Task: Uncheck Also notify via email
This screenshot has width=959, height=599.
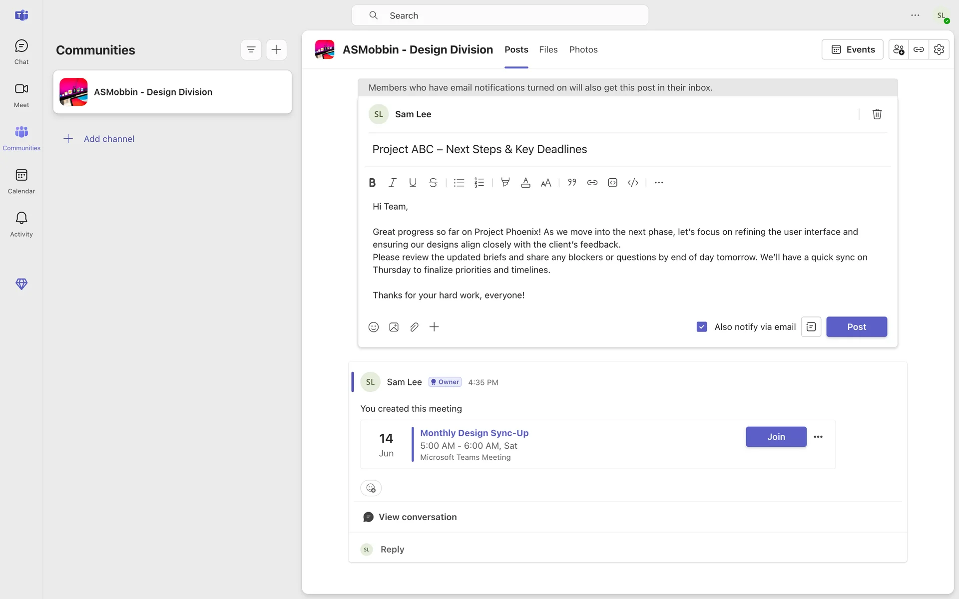Action: (702, 327)
